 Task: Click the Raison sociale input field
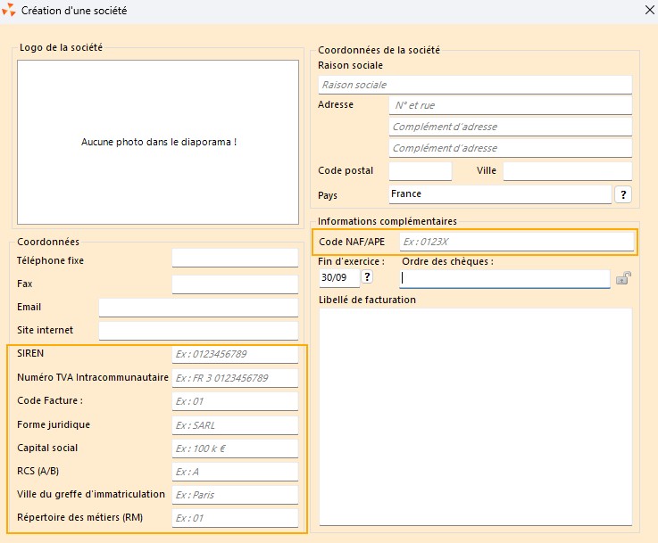pos(474,85)
